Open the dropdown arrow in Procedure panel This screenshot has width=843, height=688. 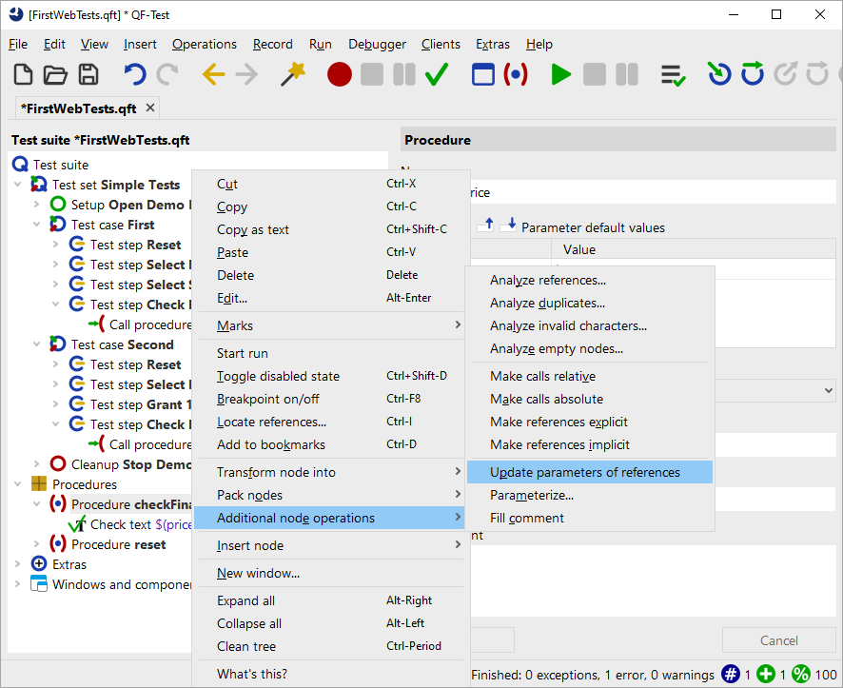click(829, 390)
